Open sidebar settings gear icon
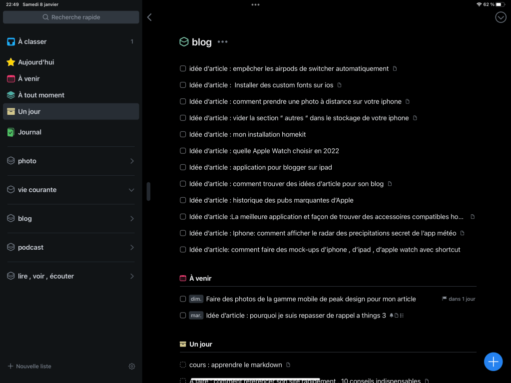Viewport: 511px width, 383px height. coord(132,367)
